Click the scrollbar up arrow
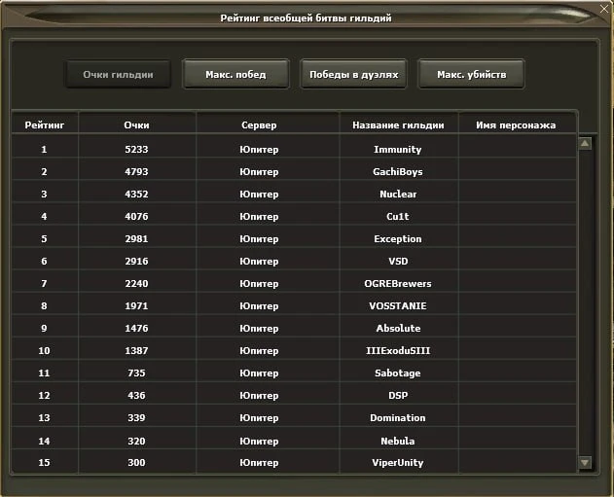The width and height of the screenshot is (614, 497). [585, 143]
